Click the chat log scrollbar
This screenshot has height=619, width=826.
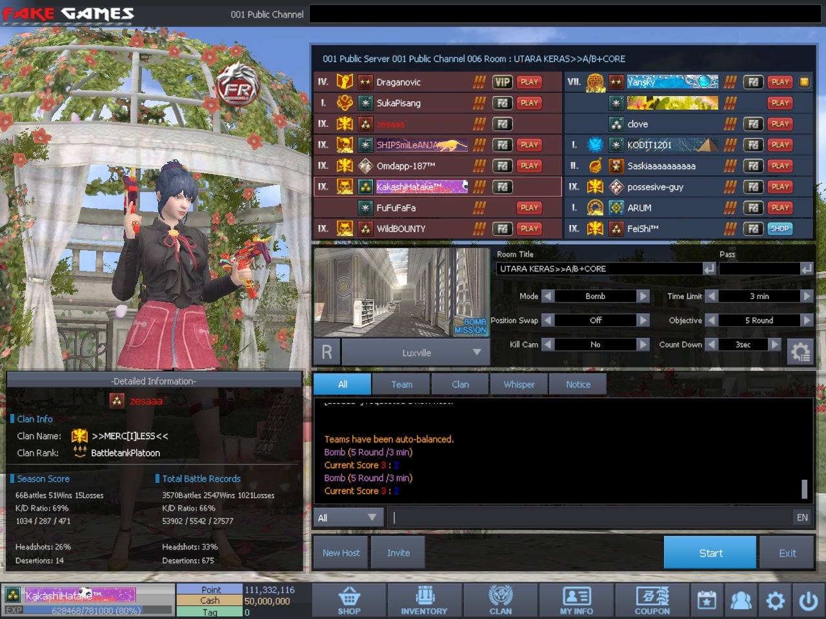pos(804,488)
